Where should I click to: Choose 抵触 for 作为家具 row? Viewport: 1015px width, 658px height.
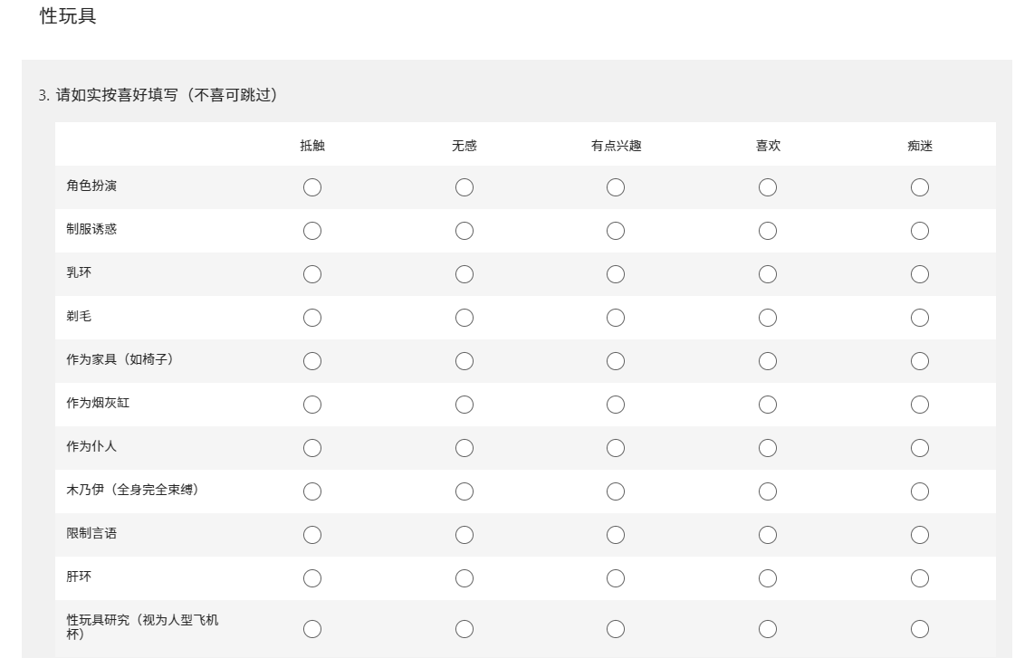click(312, 361)
